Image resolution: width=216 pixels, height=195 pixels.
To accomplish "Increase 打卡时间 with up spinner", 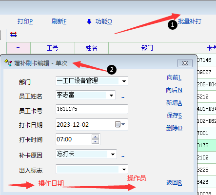I will [95, 136].
